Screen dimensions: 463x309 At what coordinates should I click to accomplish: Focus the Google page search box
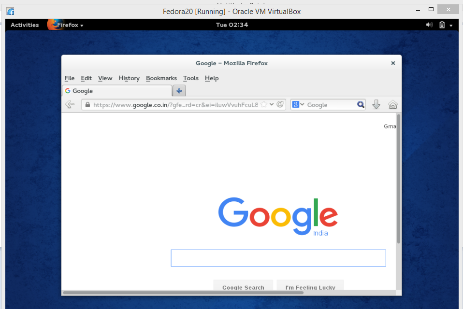278,258
